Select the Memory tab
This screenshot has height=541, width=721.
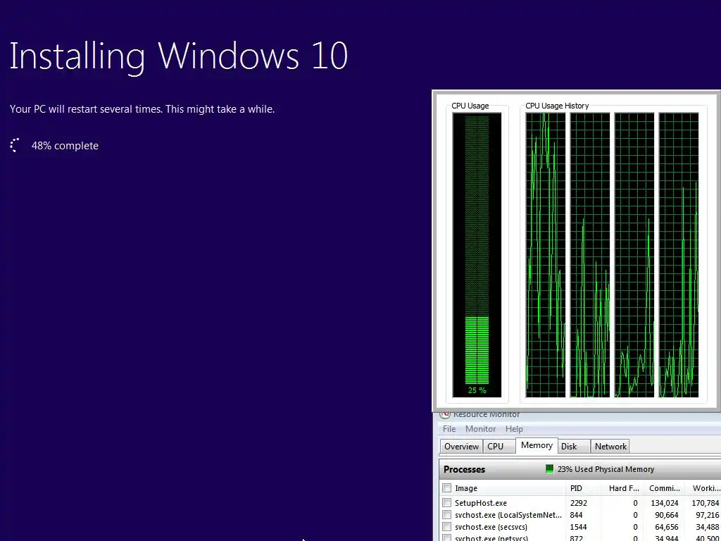537,445
